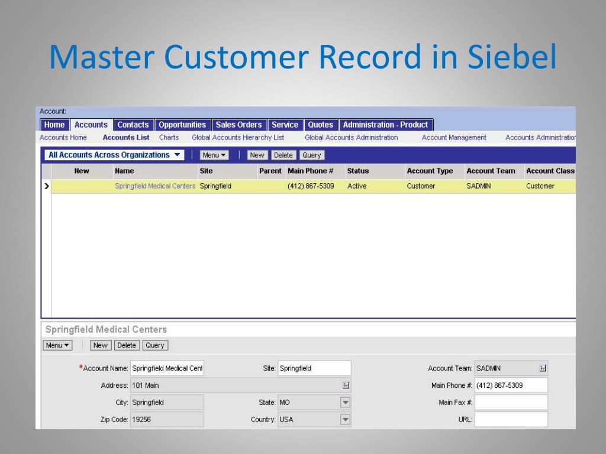Open the Charts view link
The image size is (606, 454).
(169, 137)
